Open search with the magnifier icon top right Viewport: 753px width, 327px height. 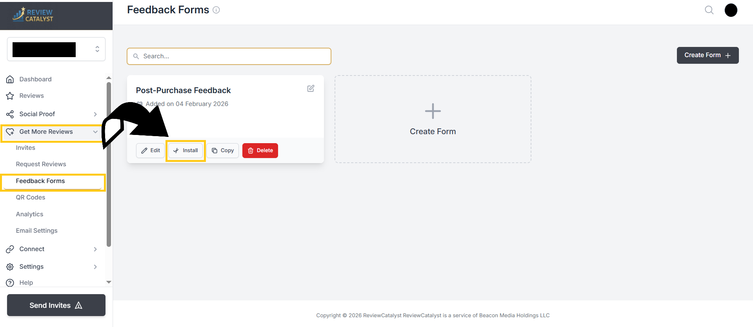pos(709,10)
